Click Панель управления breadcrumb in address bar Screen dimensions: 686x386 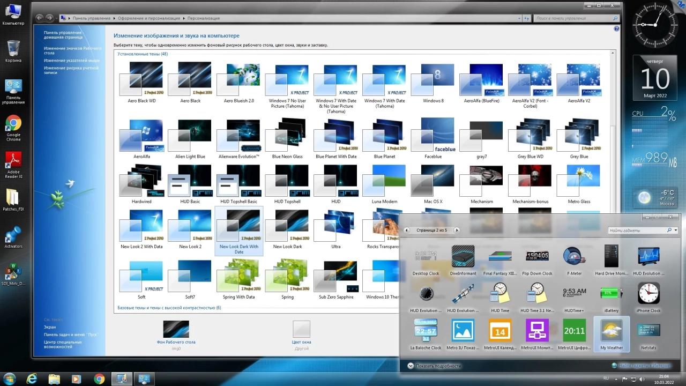91,18
